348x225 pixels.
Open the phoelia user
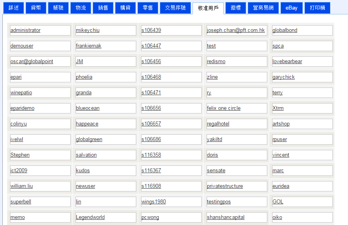84,77
